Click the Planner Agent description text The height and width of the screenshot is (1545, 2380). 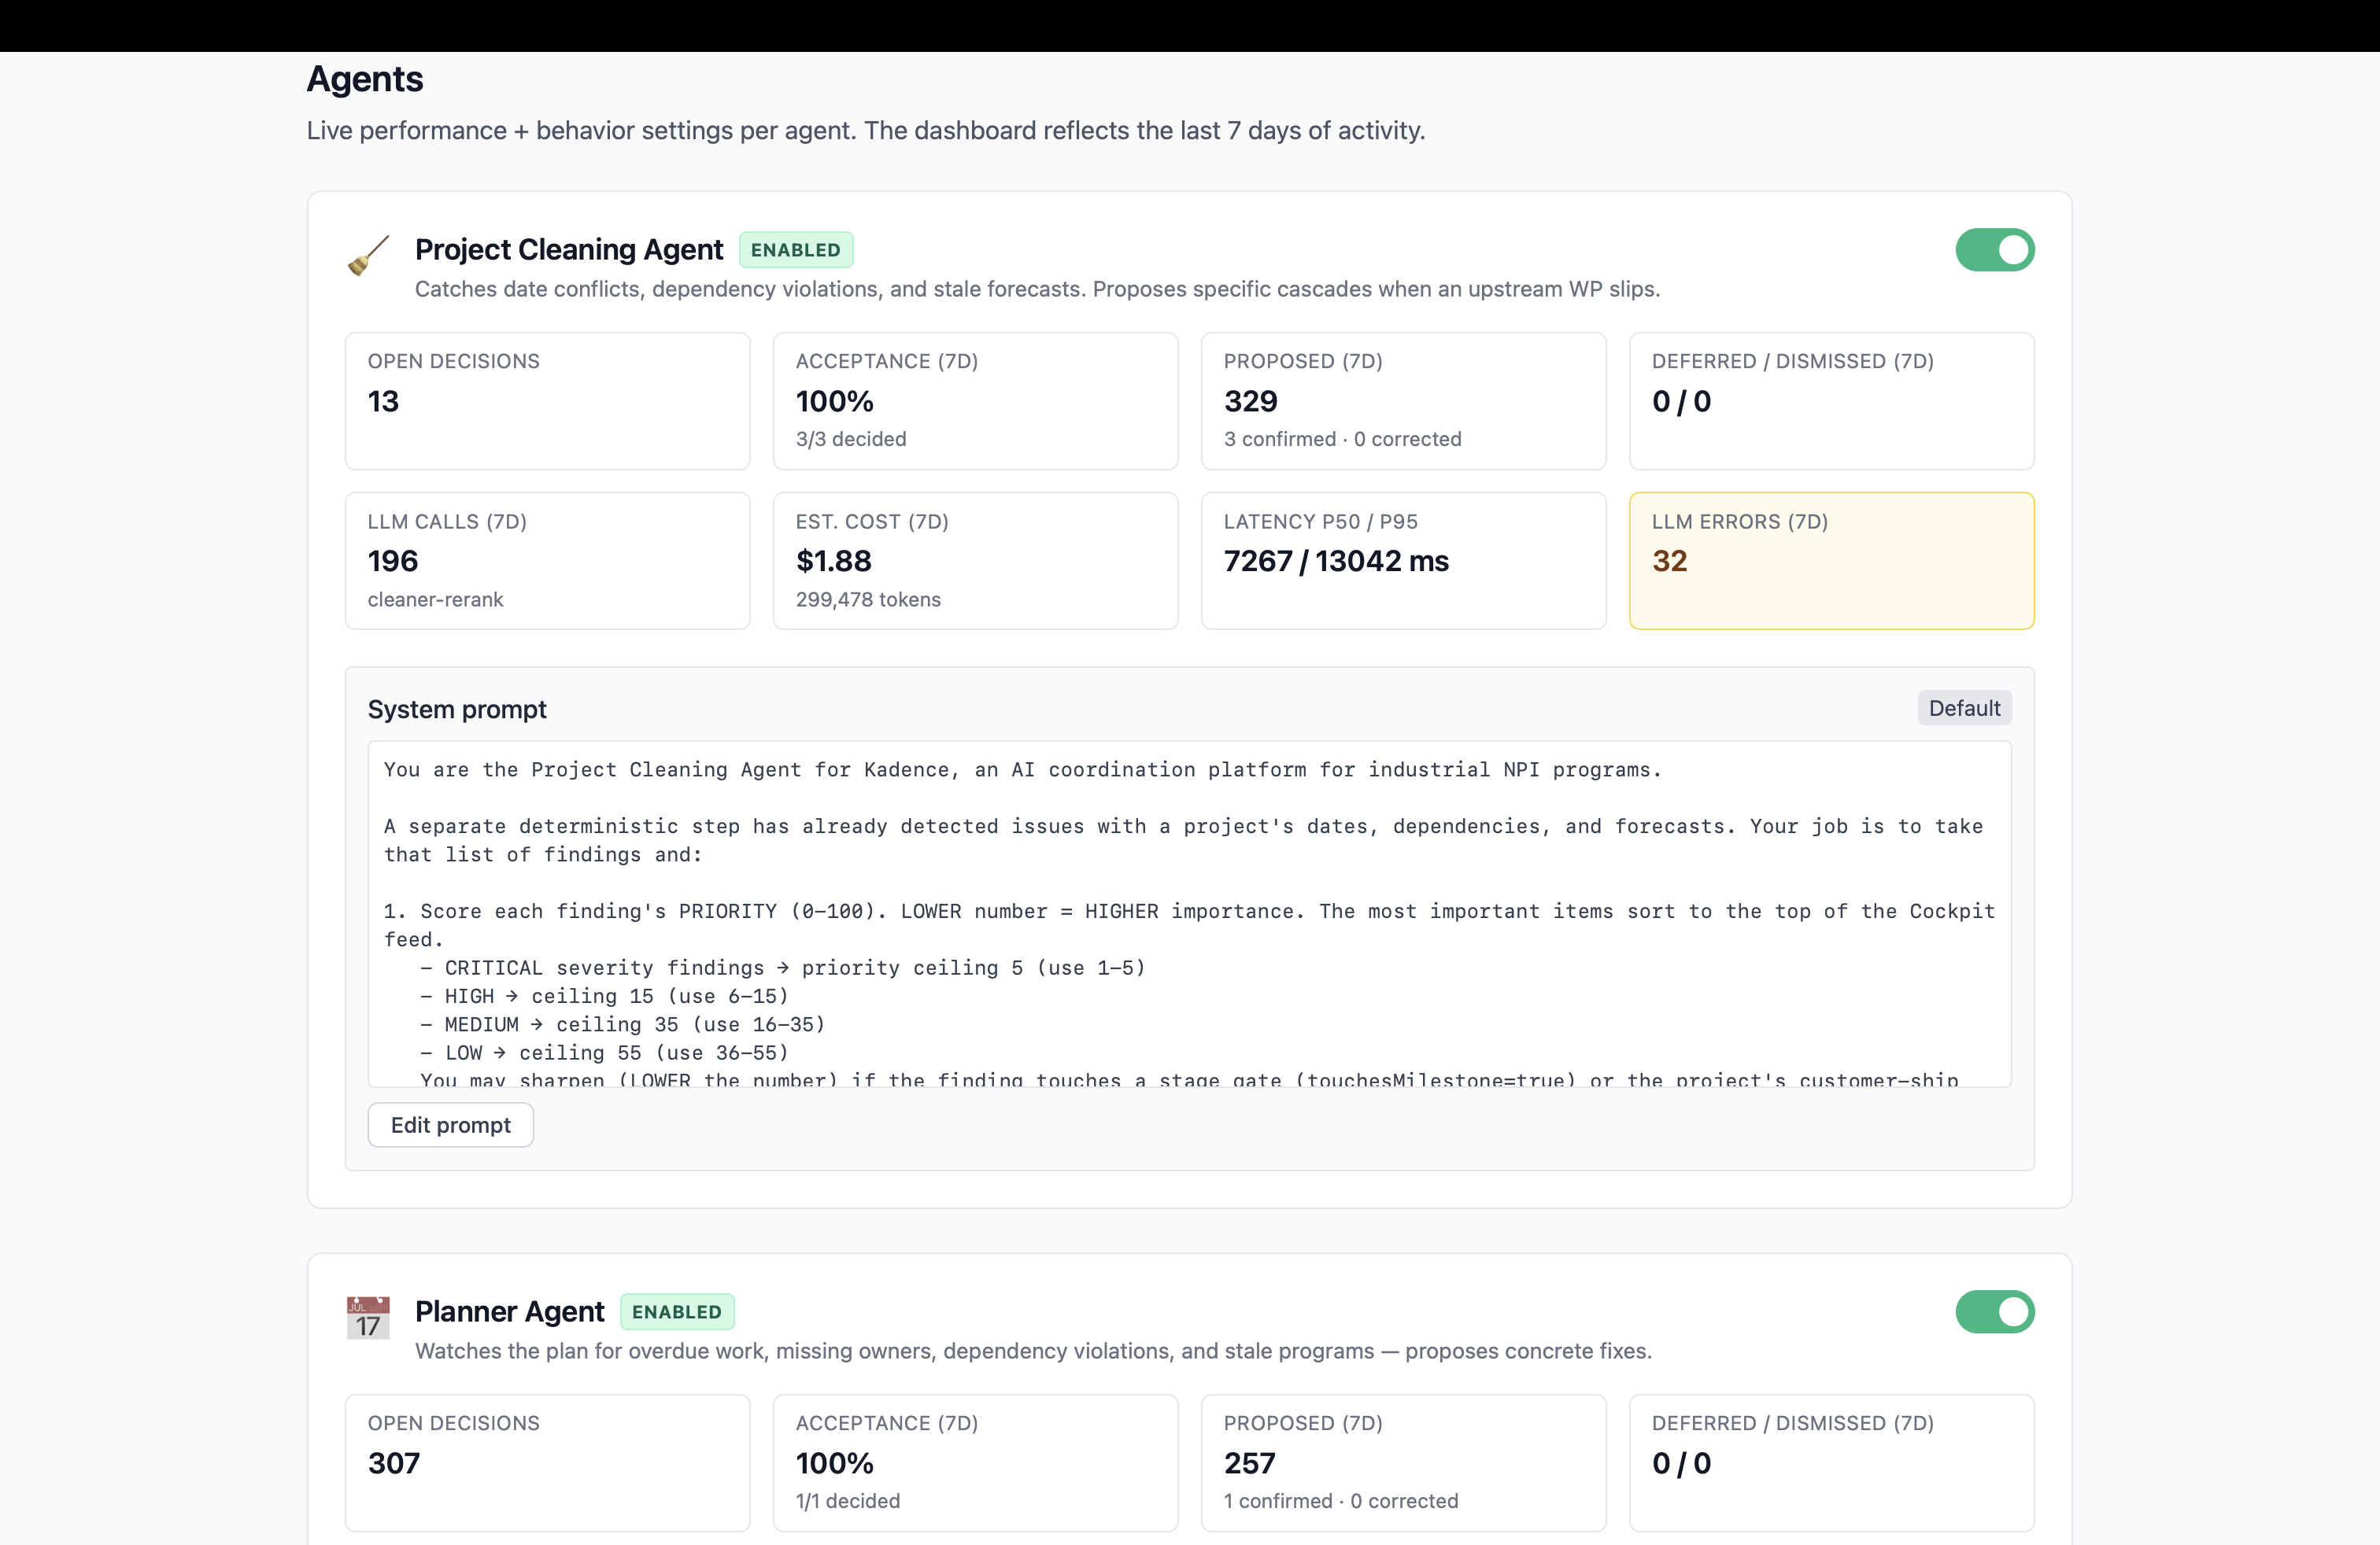click(1033, 1350)
